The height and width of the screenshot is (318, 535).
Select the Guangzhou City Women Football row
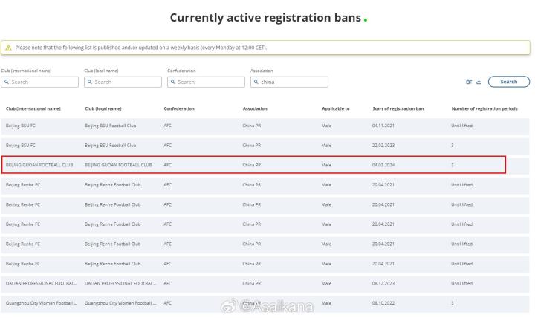coord(253,303)
